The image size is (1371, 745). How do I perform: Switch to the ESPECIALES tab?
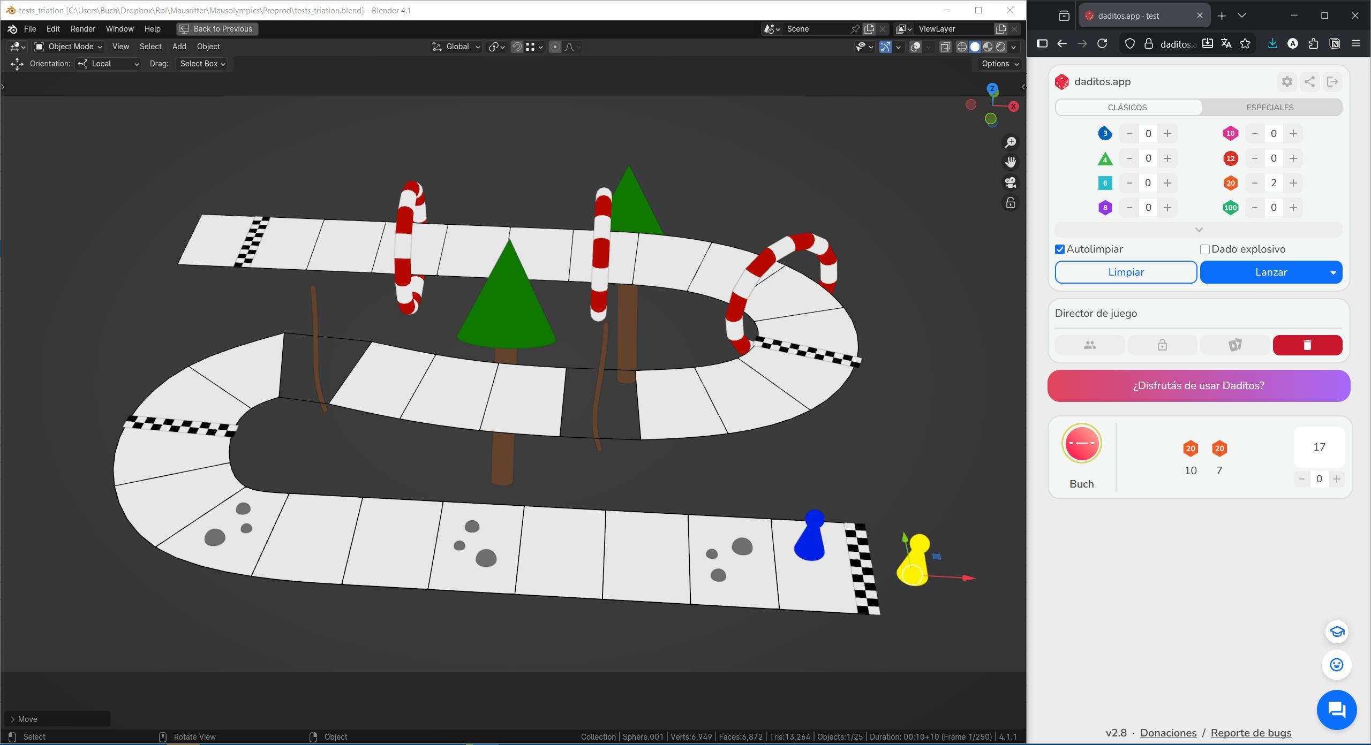point(1270,107)
